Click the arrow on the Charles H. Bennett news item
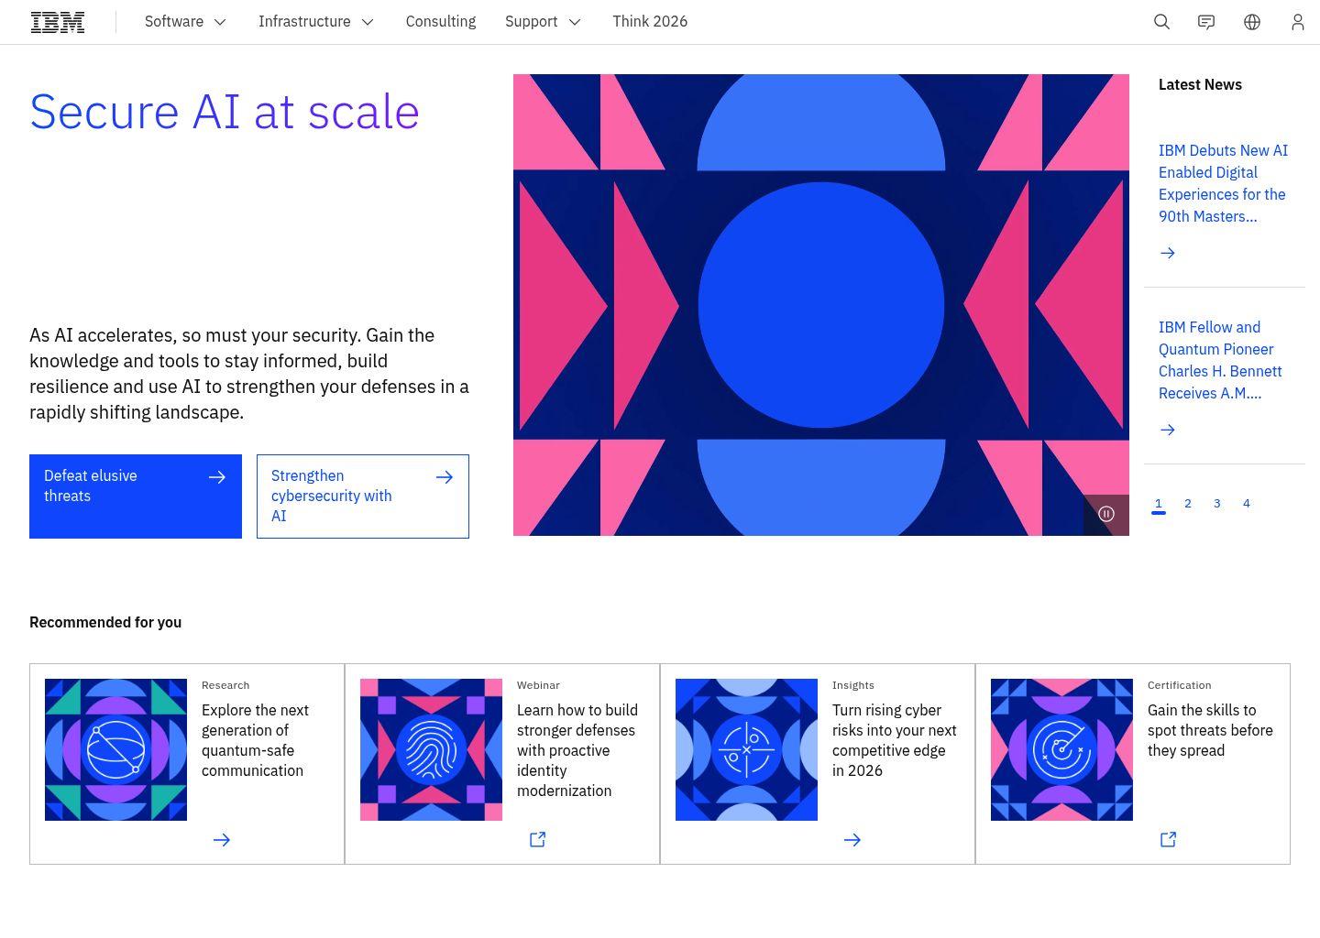Viewport: 1320px width, 938px height. click(x=1167, y=429)
